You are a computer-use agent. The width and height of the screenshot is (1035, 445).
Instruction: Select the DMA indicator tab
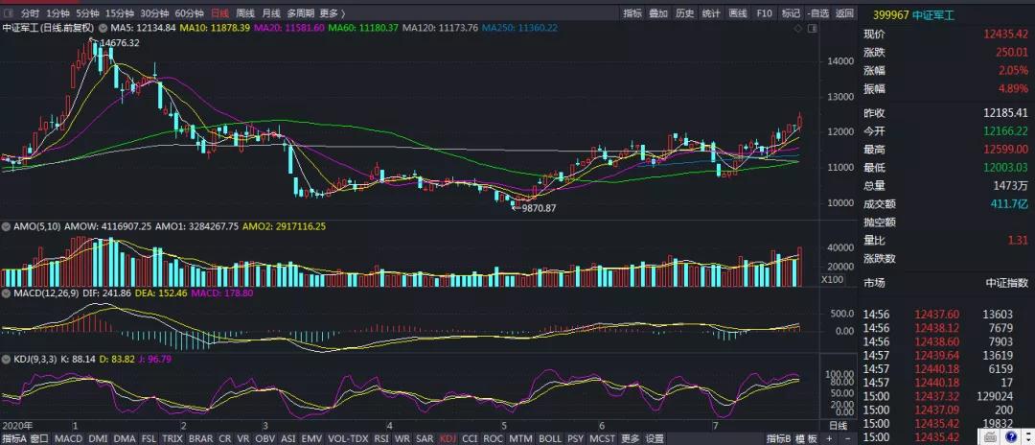[x=124, y=438]
